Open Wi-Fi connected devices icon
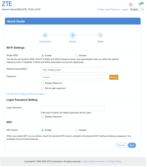Image resolution: width=147 pixels, height=167 pixels. 141,4
